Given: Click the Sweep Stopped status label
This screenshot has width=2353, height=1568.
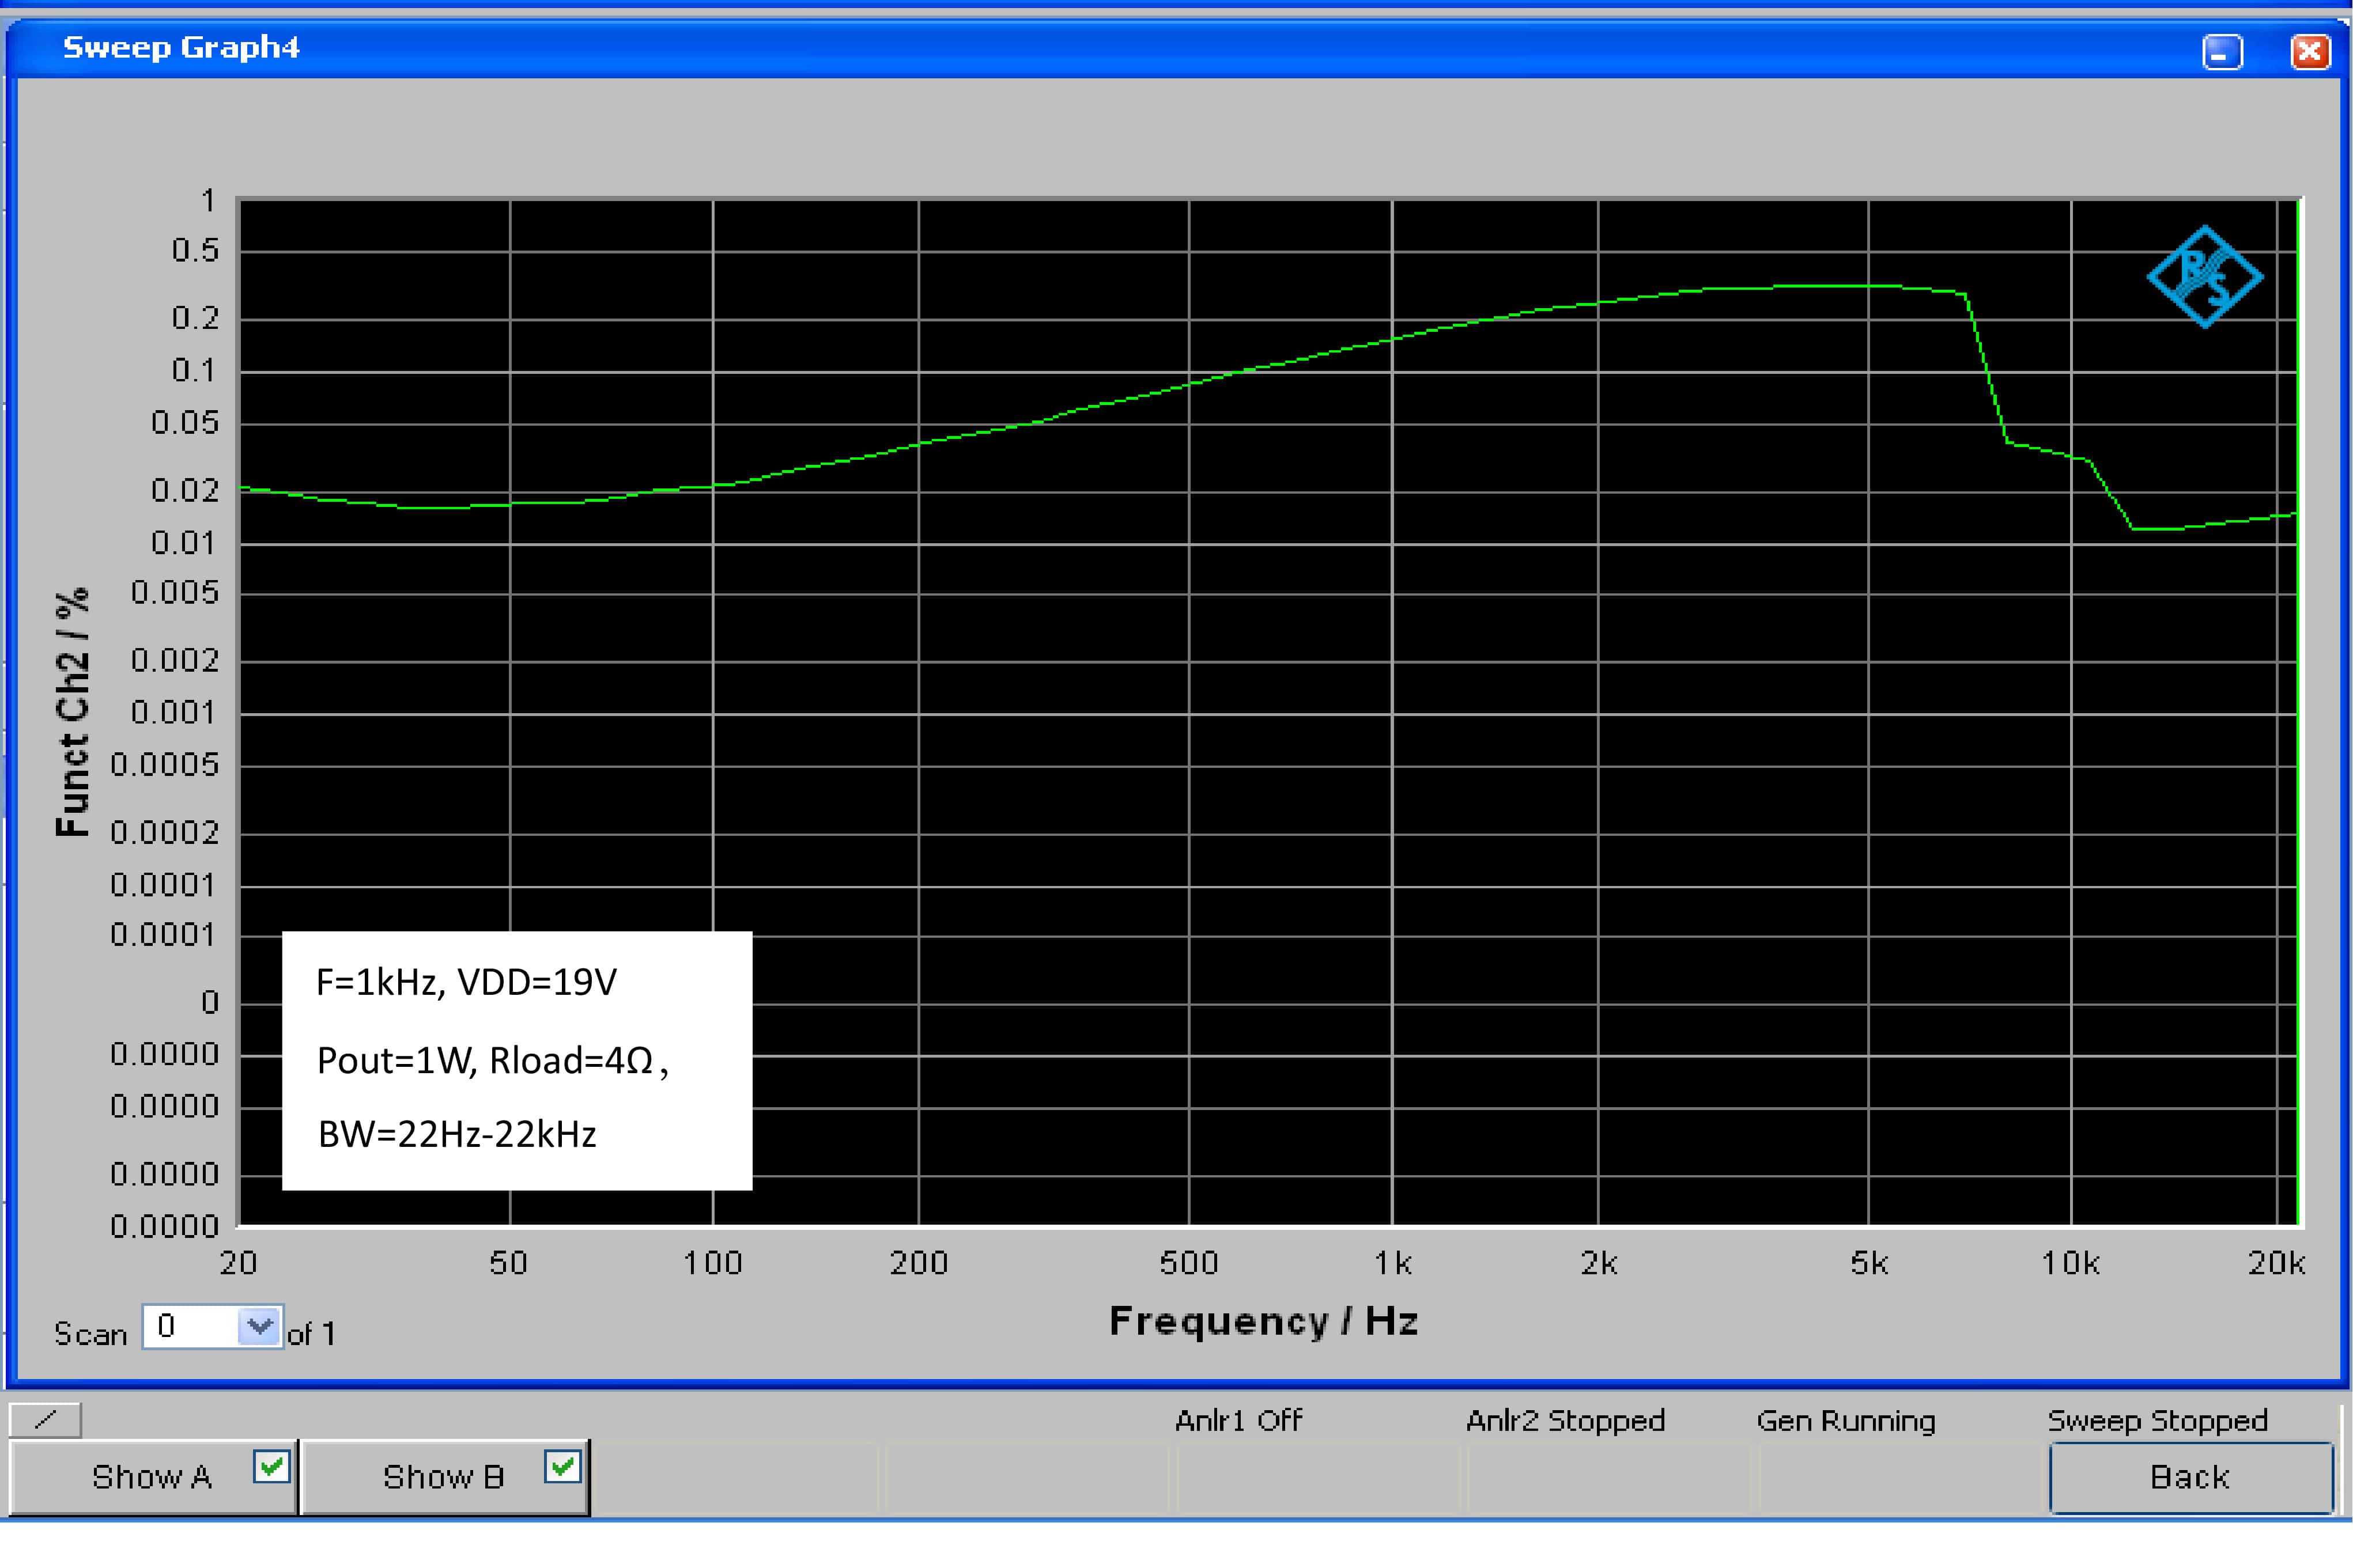Looking at the screenshot, I should [x=2157, y=1421].
